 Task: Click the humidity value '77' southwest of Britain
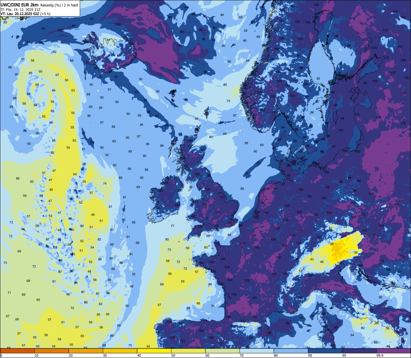[x=172, y=226]
